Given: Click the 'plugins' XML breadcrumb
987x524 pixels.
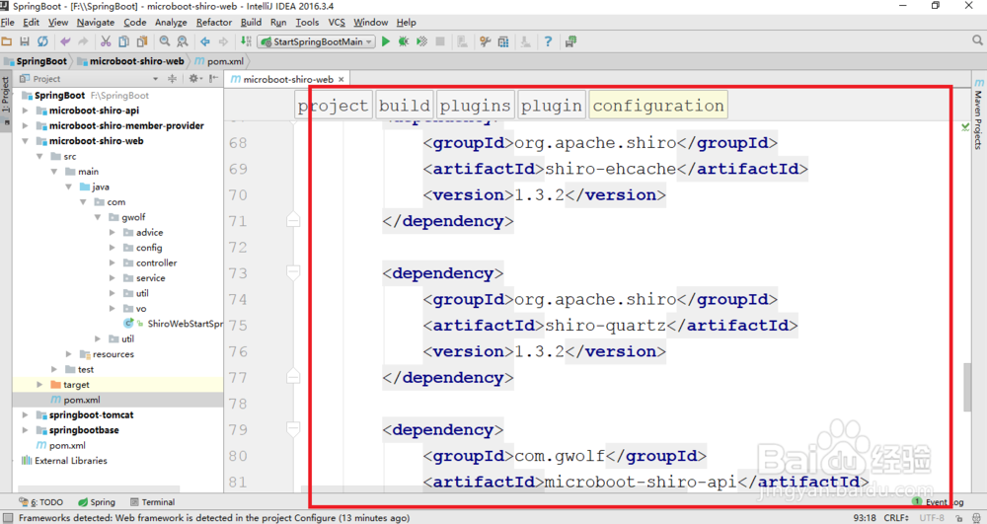Looking at the screenshot, I should point(476,105).
